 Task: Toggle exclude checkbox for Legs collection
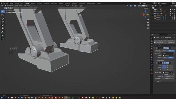[x=171, y=13]
